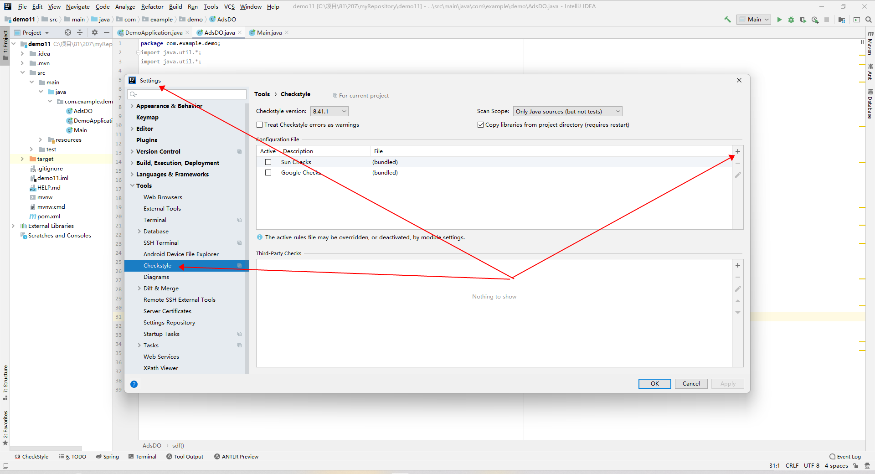The image size is (875, 474).
Task: Open the Checkstyle version dropdown
Action: [x=329, y=111]
